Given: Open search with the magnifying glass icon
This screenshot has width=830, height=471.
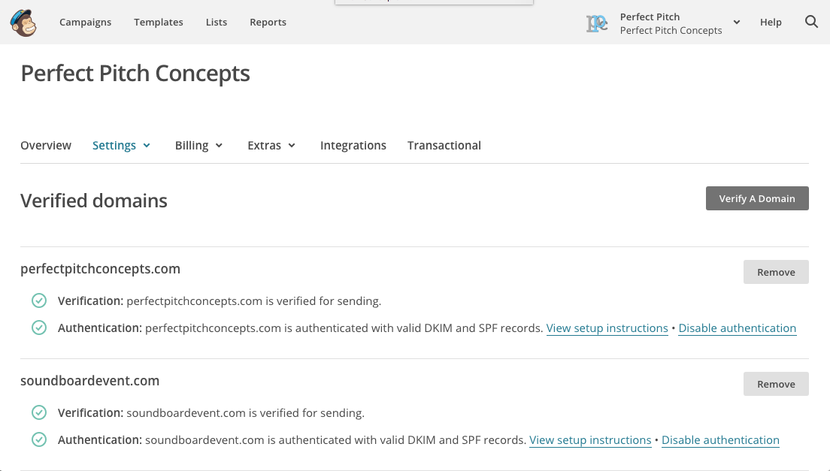Looking at the screenshot, I should point(811,22).
